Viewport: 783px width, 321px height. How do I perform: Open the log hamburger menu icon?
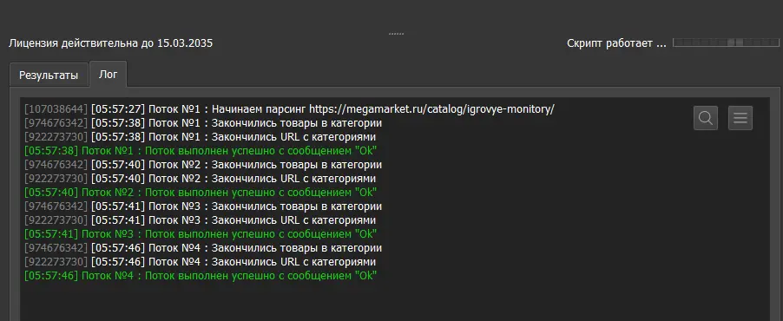click(x=740, y=118)
